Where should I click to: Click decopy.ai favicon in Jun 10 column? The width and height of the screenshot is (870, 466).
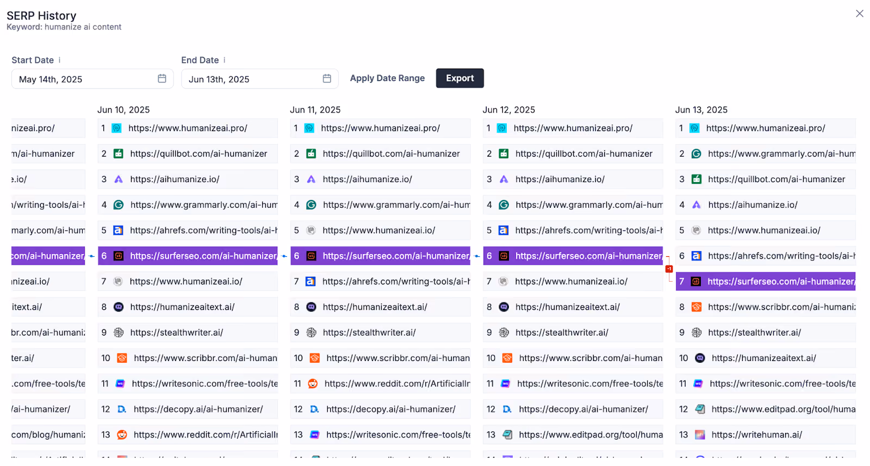tap(122, 409)
